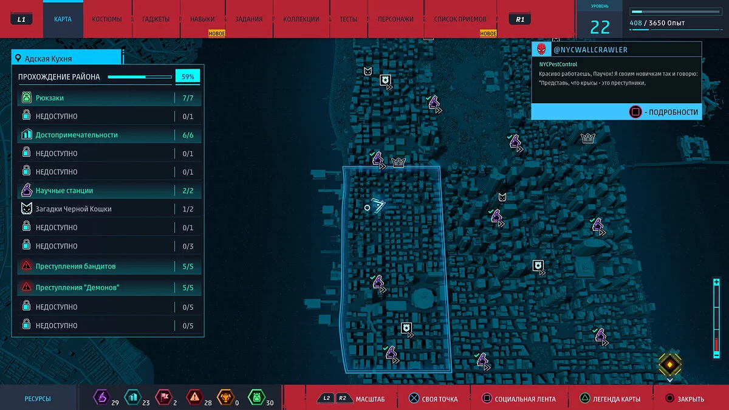The width and height of the screenshot is (729, 410).
Task: Click science station marker beside the district crown icon
Action: point(377,159)
